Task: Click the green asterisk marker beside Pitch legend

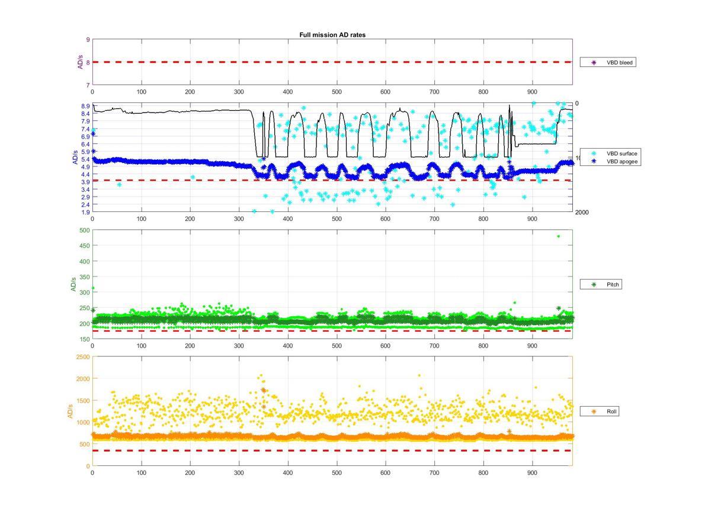Action: tap(593, 285)
